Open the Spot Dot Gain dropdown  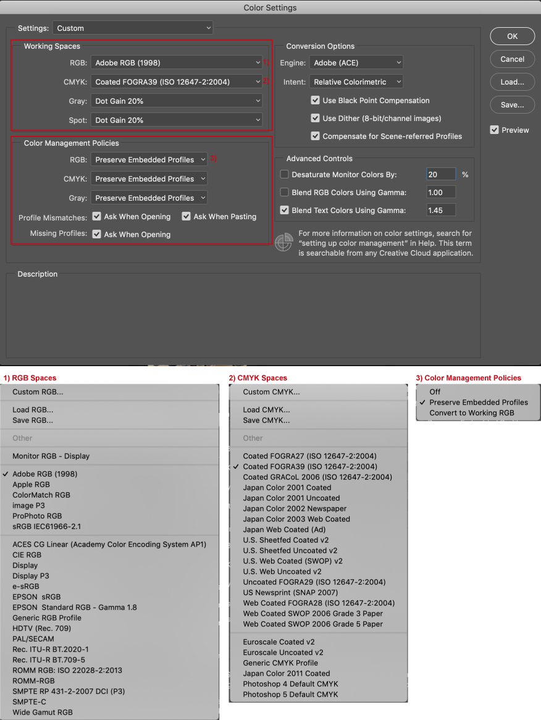click(177, 120)
